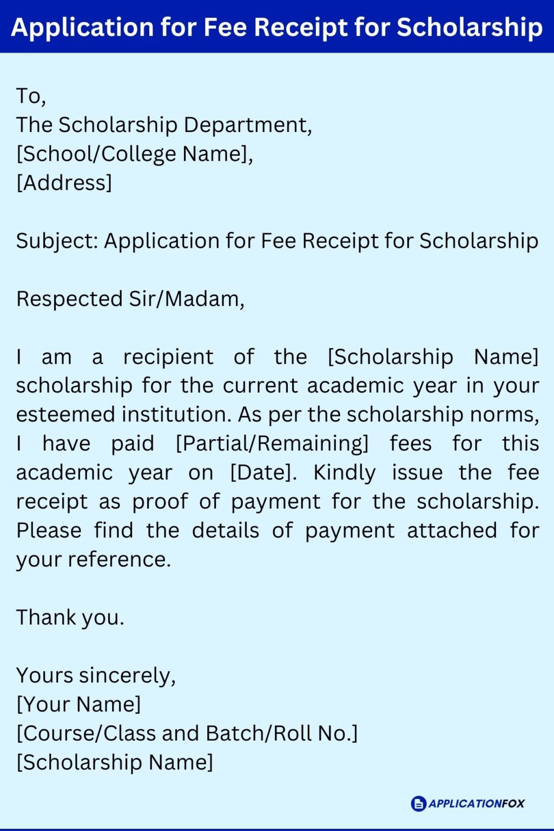Viewport: 554px width, 831px height.
Task: Click the Subject line text
Action: click(277, 241)
